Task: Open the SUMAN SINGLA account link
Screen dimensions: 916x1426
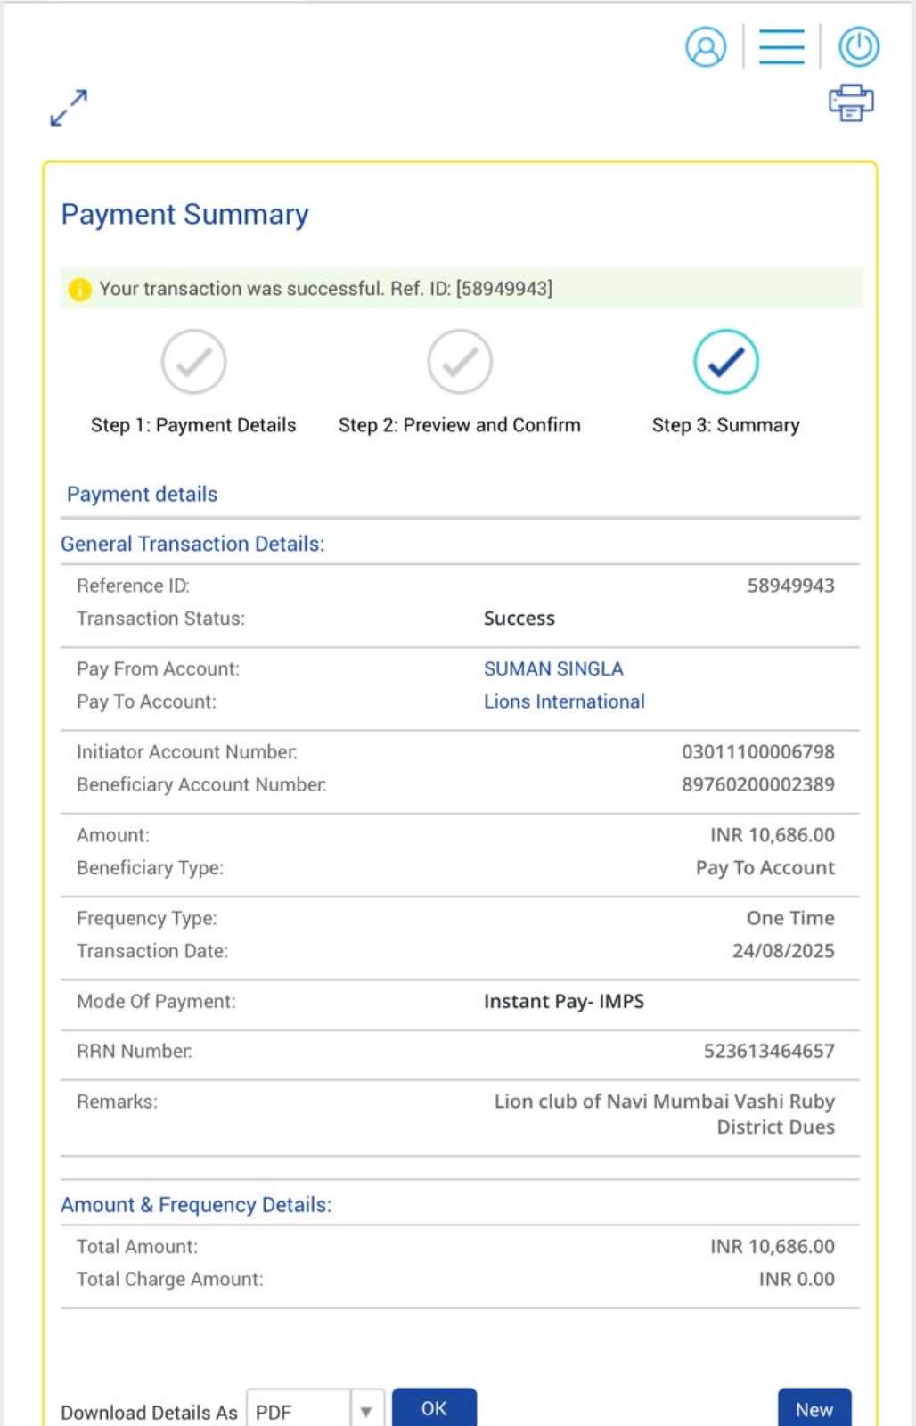Action: pos(553,669)
